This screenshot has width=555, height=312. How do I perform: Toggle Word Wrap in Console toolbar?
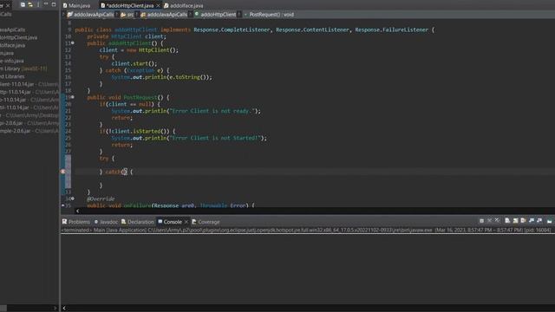pos(523,220)
